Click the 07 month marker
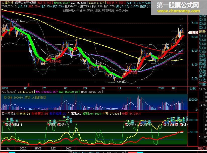This screenshot has height=153, width=207. (x=44, y=88)
